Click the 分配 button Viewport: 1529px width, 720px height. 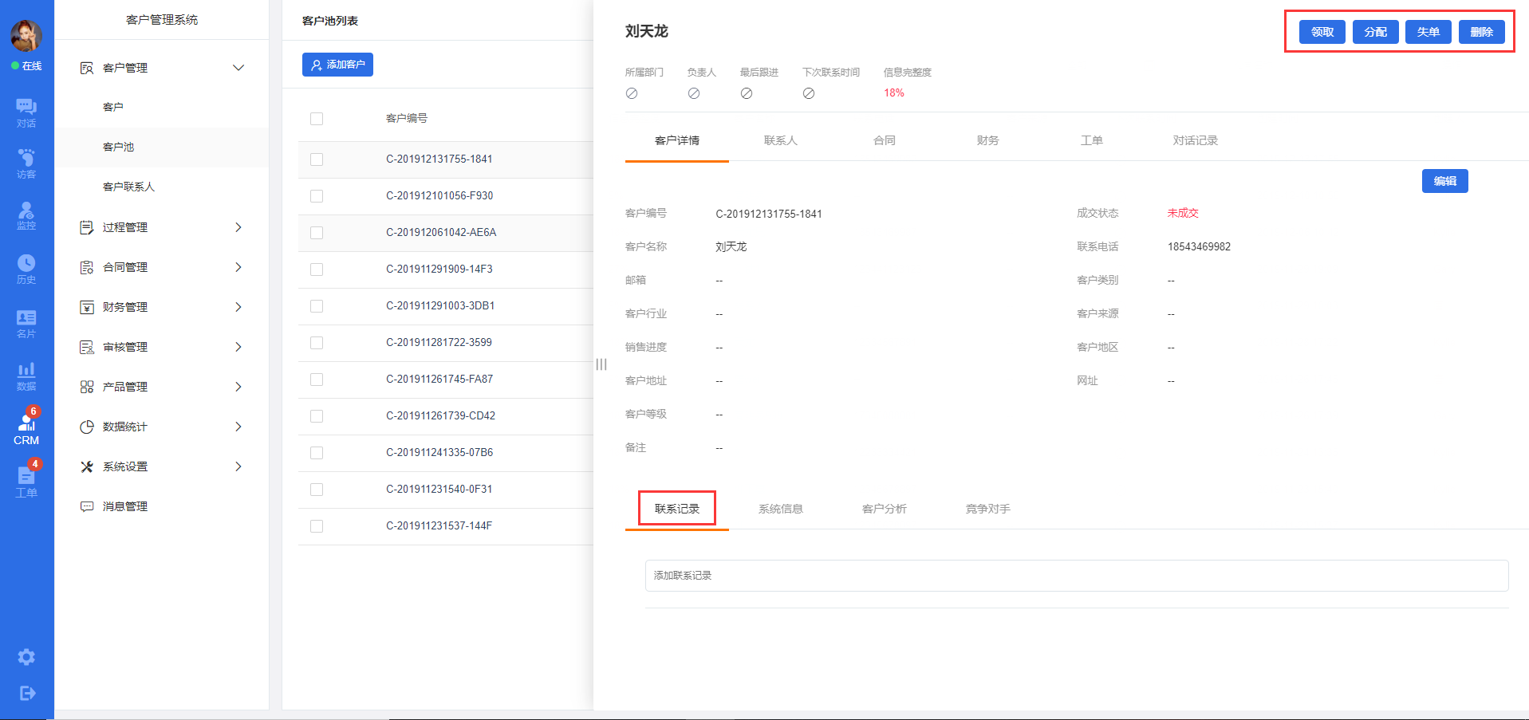(1376, 32)
